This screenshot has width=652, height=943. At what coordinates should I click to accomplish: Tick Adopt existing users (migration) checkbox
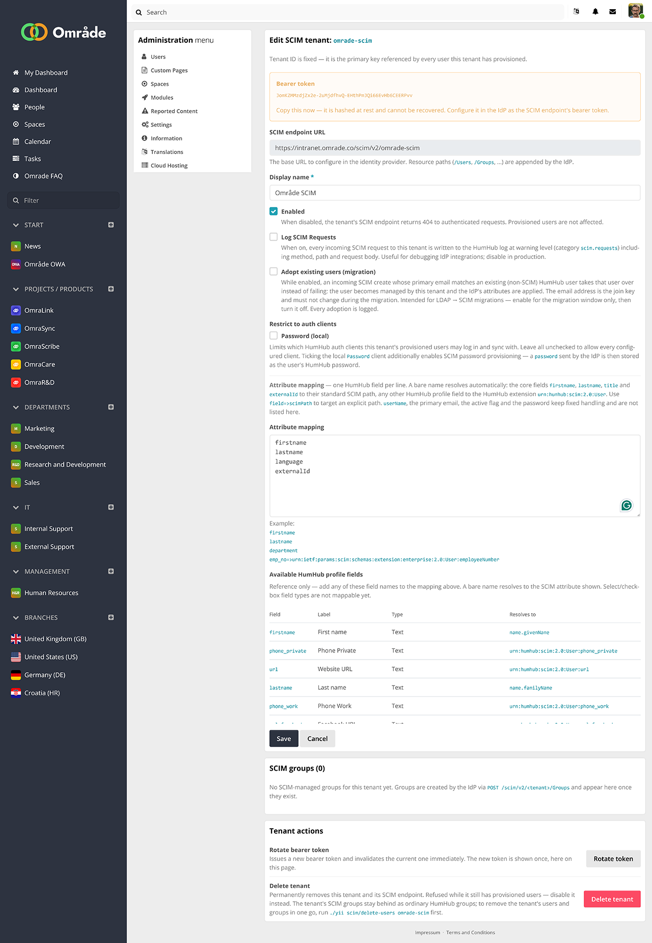[x=274, y=271]
